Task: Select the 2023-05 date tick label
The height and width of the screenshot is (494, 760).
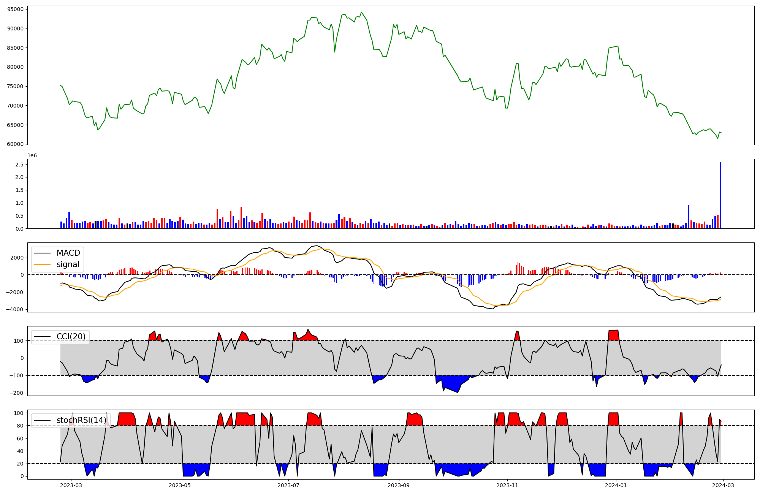Action: pyautogui.click(x=180, y=485)
